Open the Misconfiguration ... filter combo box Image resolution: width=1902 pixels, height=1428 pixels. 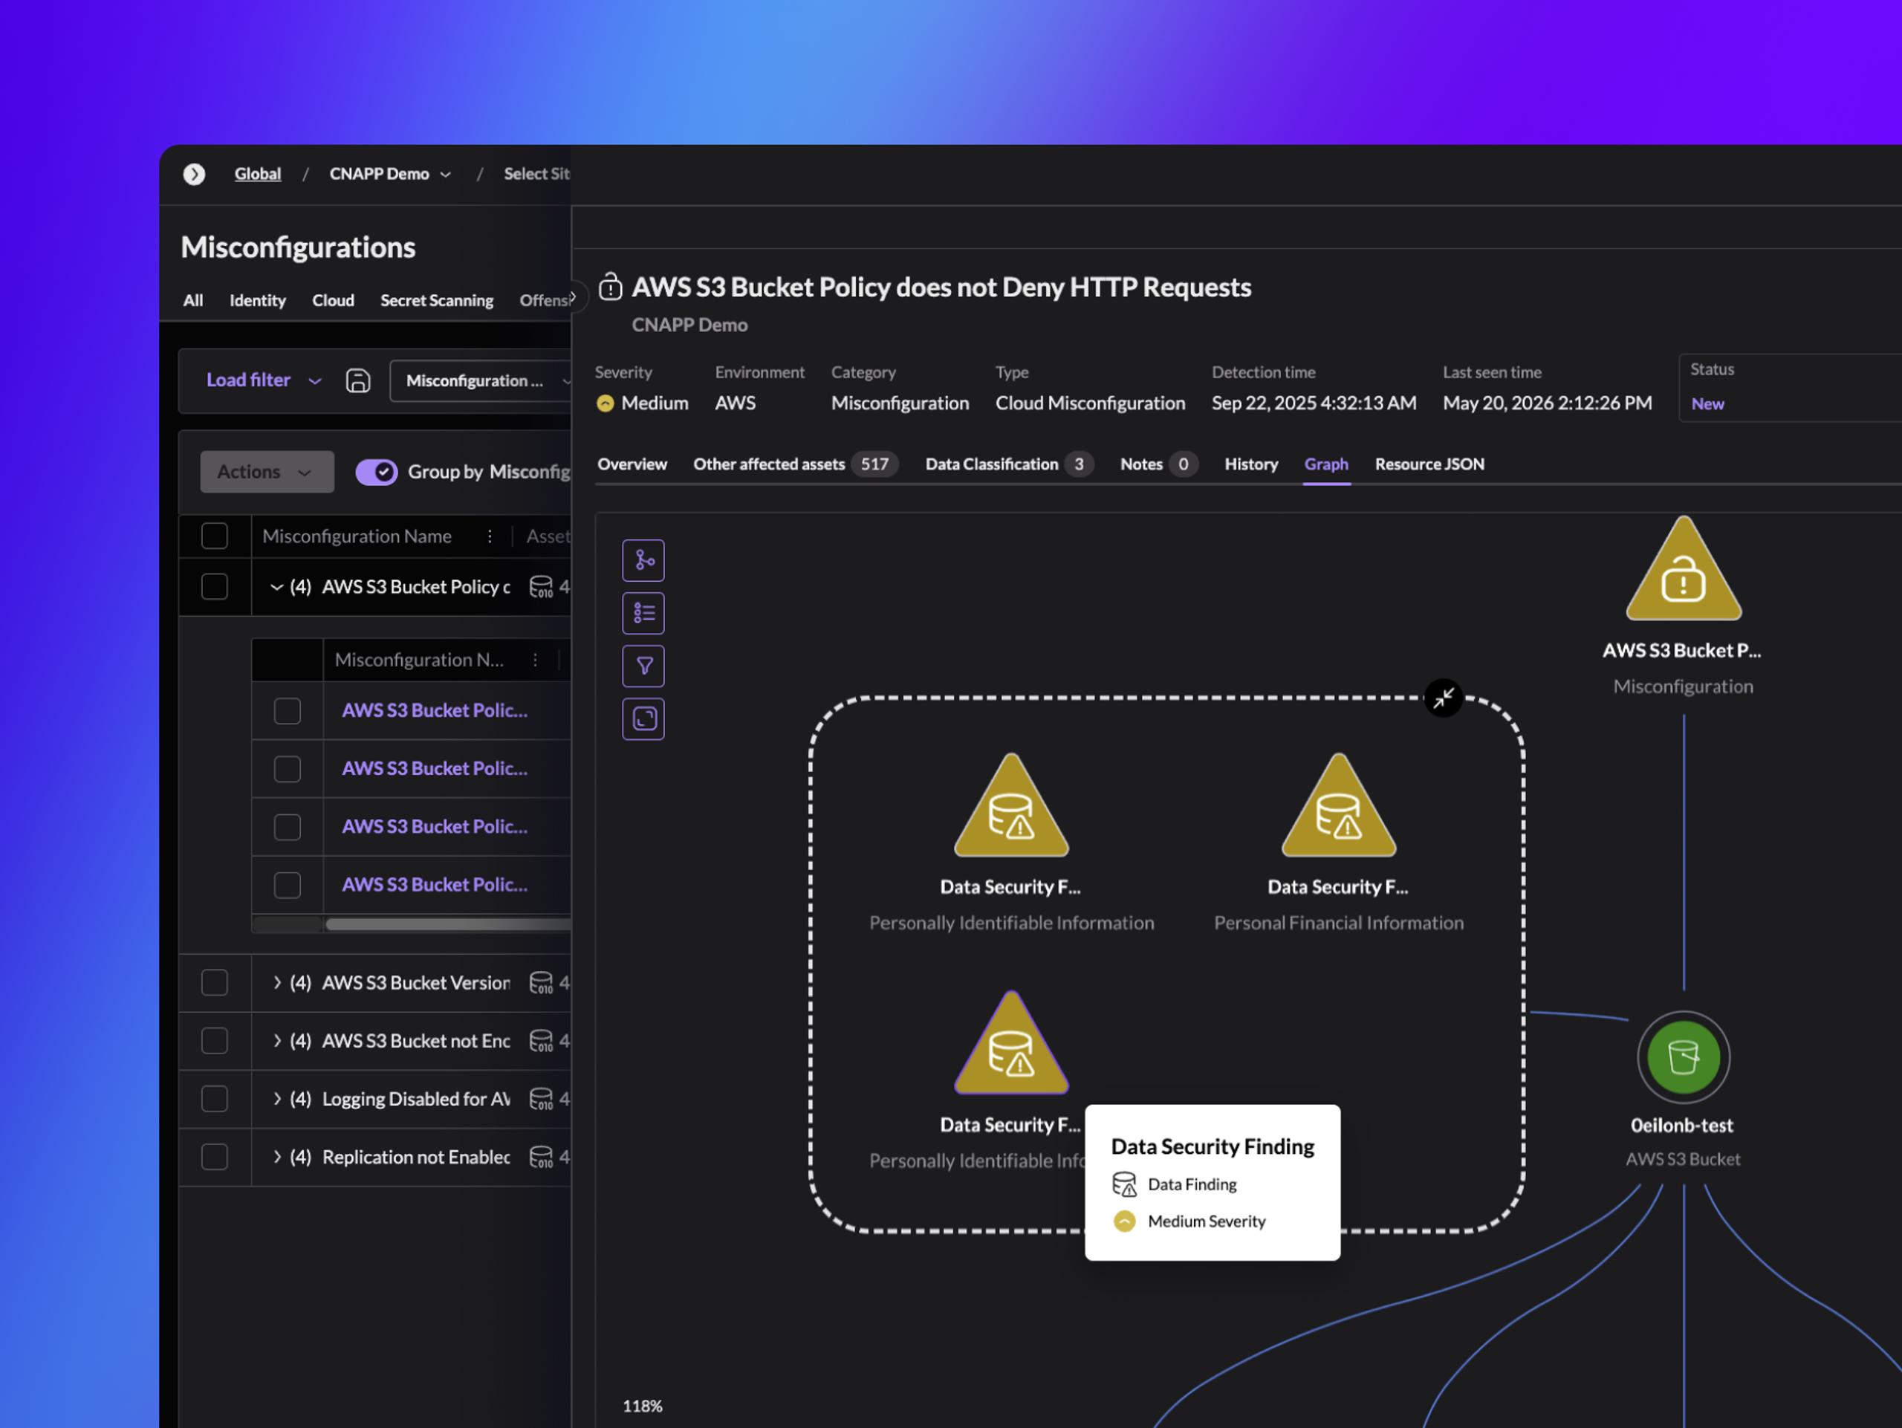(481, 381)
